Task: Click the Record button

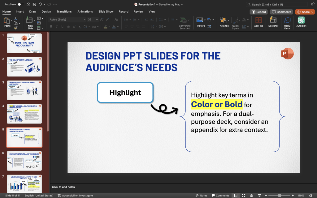Action: pos(259,12)
